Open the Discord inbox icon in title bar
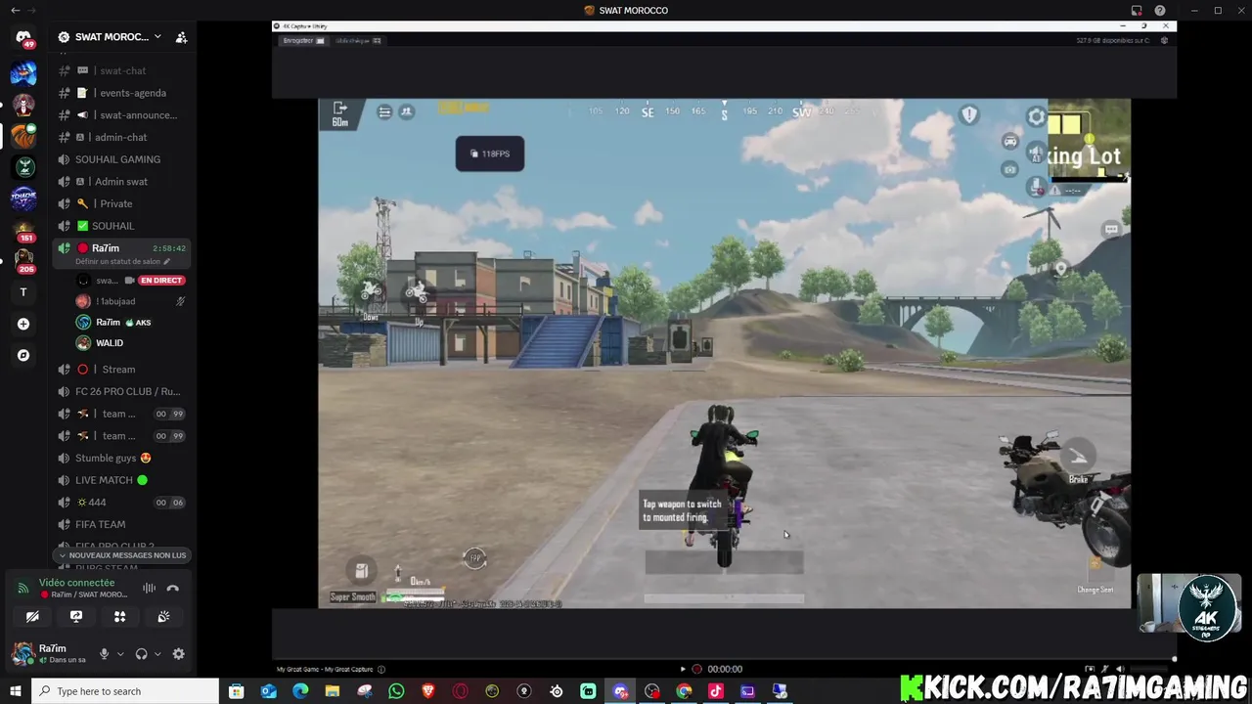Viewport: 1252px width, 704px height. [x=1137, y=11]
